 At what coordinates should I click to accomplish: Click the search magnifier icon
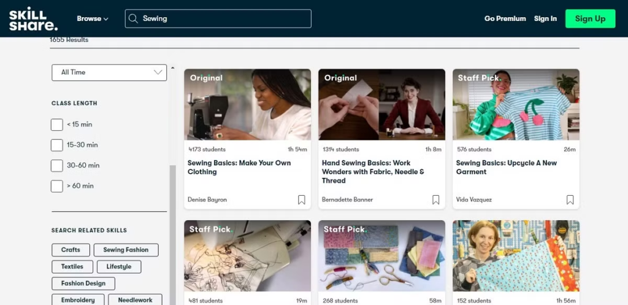point(133,18)
